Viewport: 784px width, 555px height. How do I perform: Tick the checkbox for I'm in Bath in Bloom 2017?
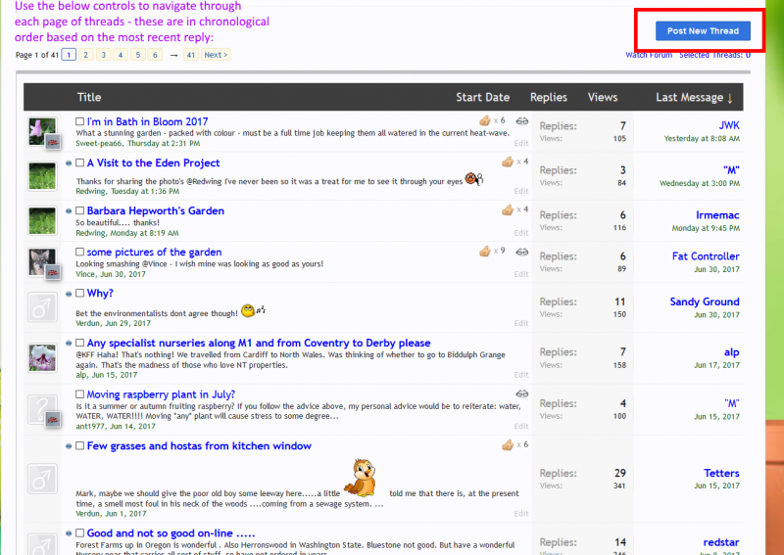(80, 121)
